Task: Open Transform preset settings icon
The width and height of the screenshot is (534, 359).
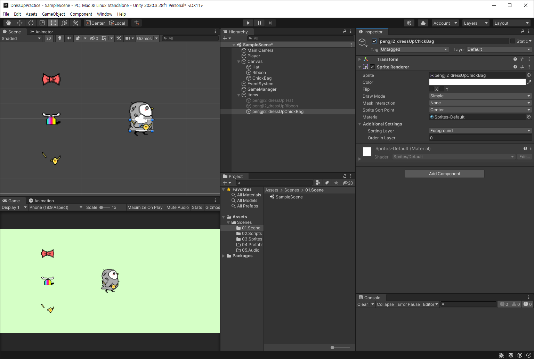Action: pos(522,59)
